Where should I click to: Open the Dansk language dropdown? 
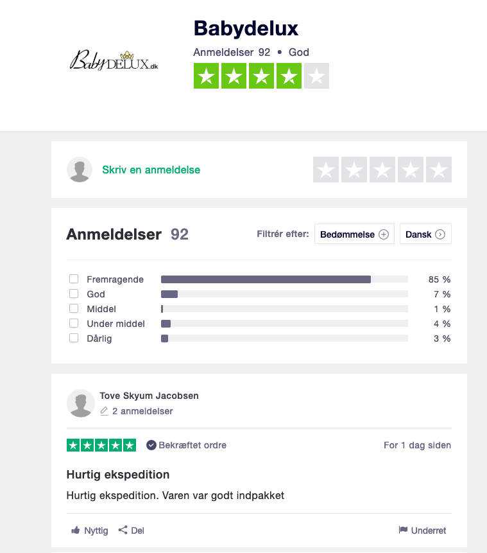point(425,234)
